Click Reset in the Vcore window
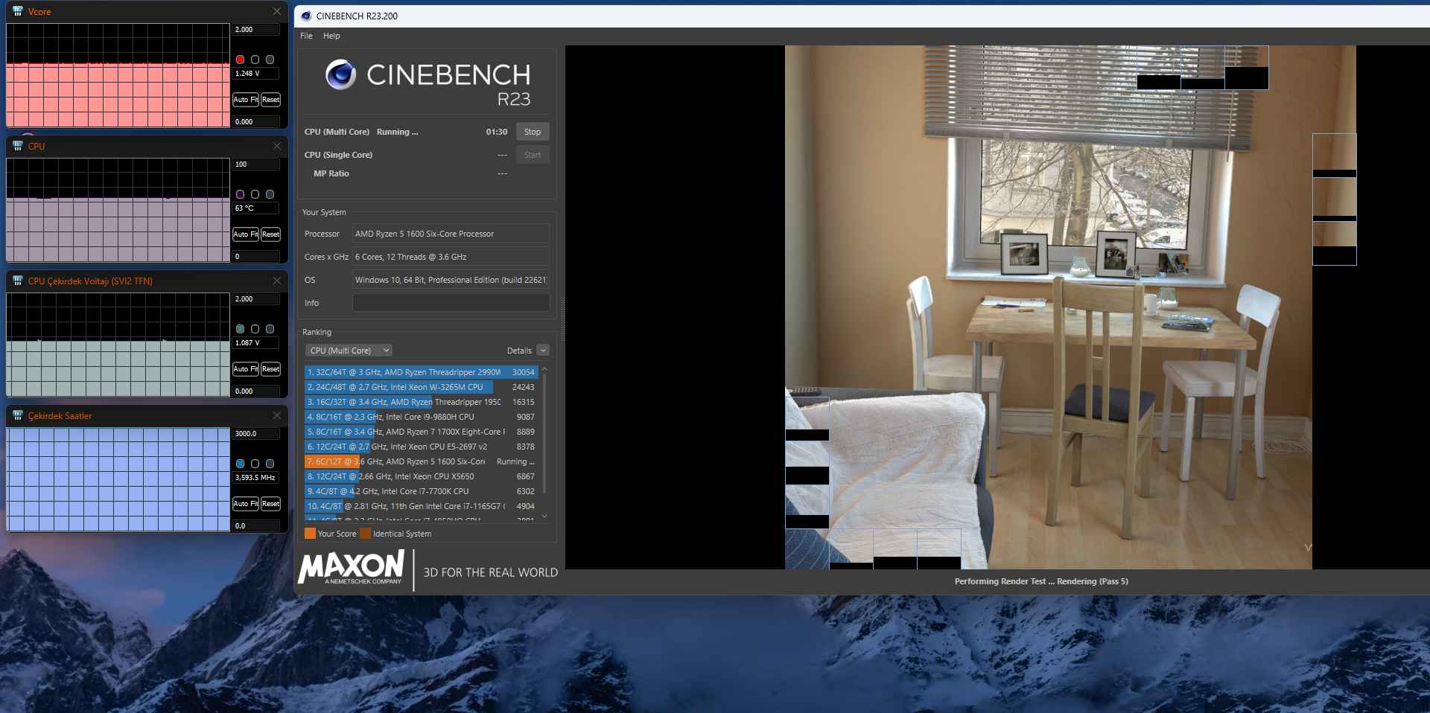The height and width of the screenshot is (713, 1430). click(271, 100)
